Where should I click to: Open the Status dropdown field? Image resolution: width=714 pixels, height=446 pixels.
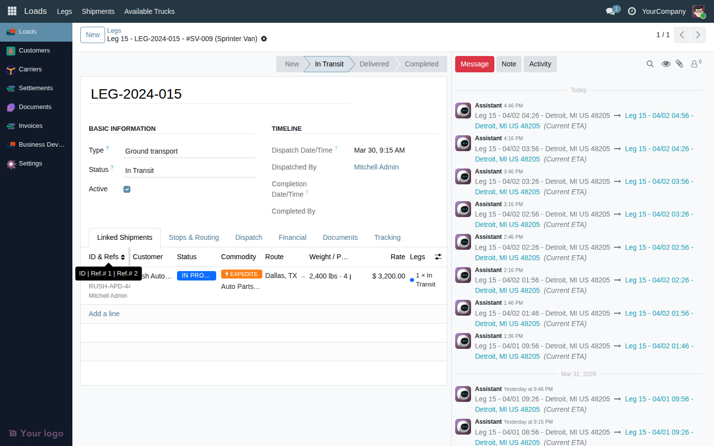pyautogui.click(x=189, y=170)
